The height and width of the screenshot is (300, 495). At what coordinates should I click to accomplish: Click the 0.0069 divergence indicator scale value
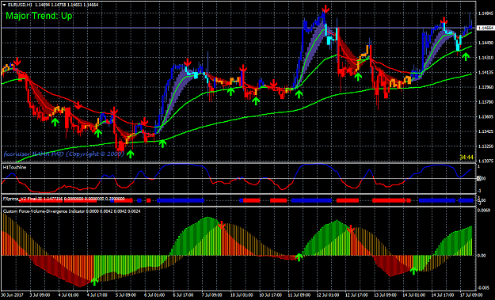point(485,211)
